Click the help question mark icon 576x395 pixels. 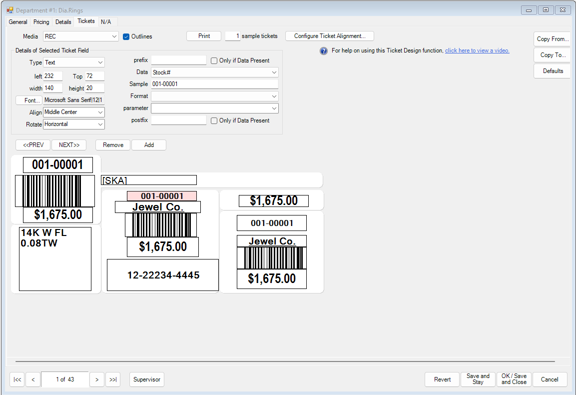click(323, 50)
